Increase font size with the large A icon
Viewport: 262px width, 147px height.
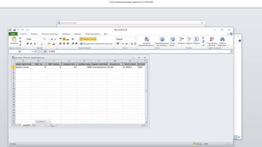pos(52,39)
